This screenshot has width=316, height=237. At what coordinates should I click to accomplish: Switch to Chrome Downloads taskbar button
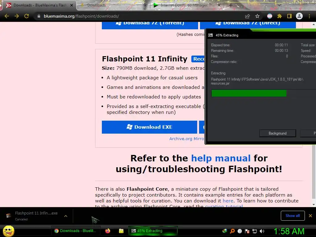(76, 231)
